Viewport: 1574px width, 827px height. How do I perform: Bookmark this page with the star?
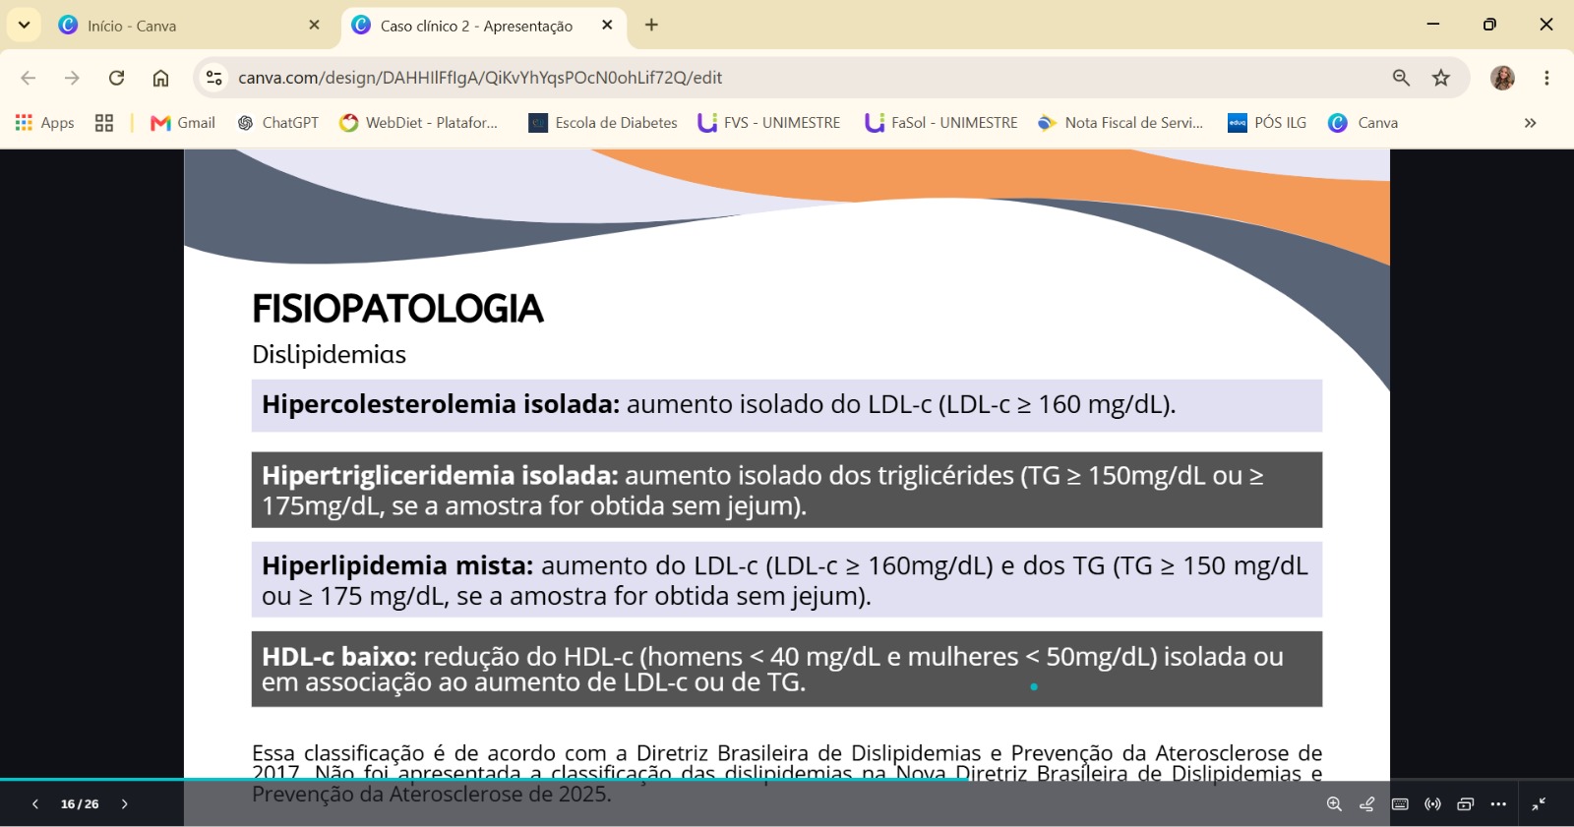point(1441,78)
